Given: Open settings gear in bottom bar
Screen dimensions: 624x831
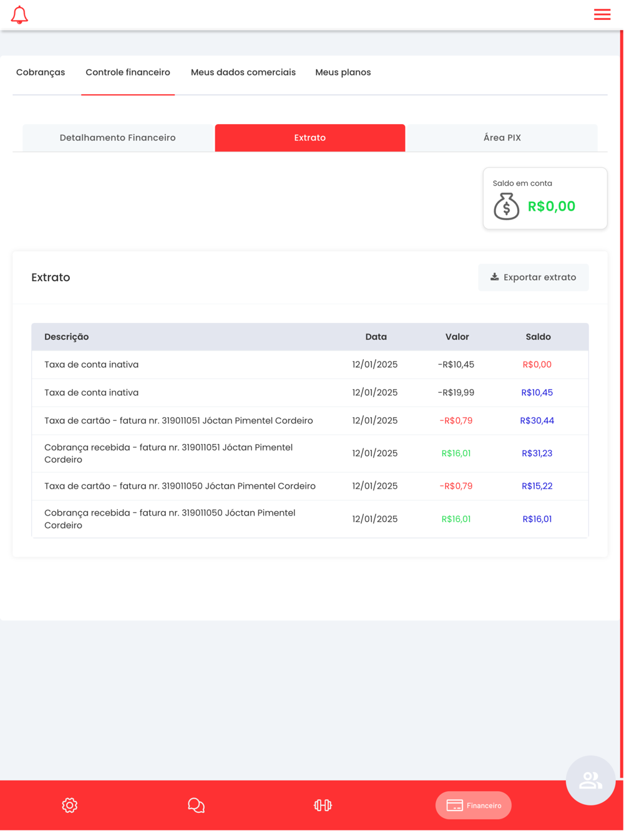Looking at the screenshot, I should [x=70, y=805].
